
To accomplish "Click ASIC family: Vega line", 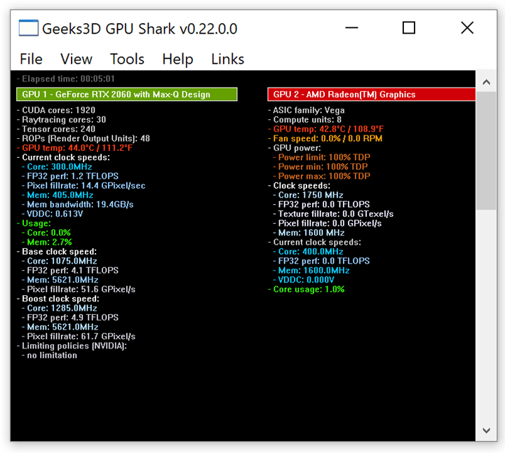I will (307, 110).
